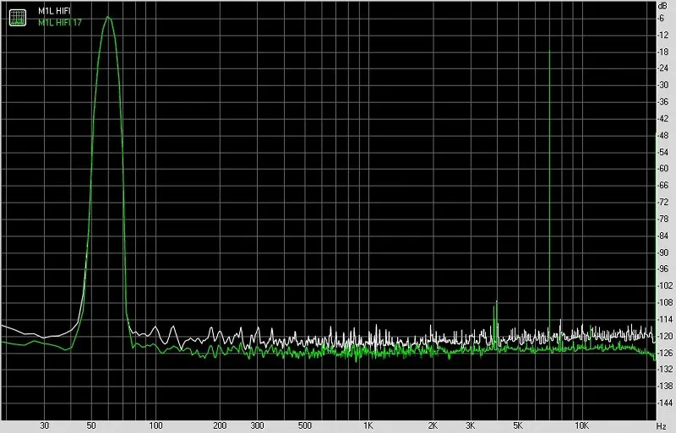Click the "Hz" axis unit label
The width and height of the screenshot is (676, 433).
pyautogui.click(x=662, y=426)
